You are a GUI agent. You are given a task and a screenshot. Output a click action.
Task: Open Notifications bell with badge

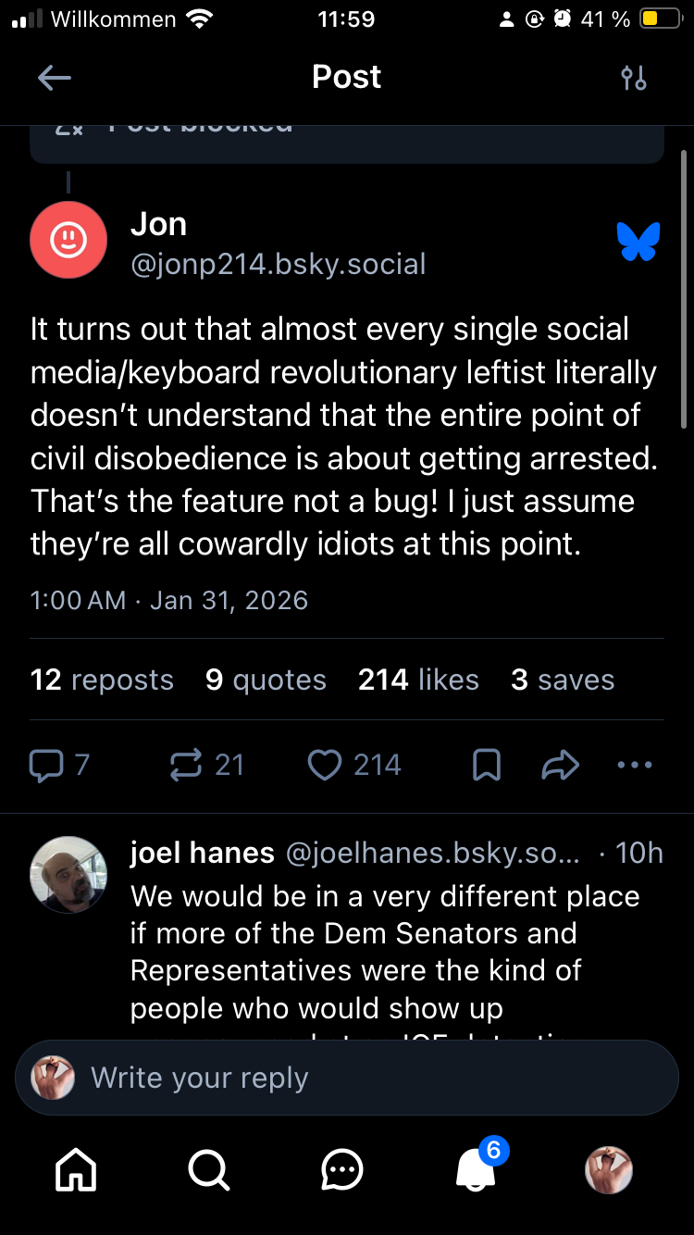(477, 1170)
